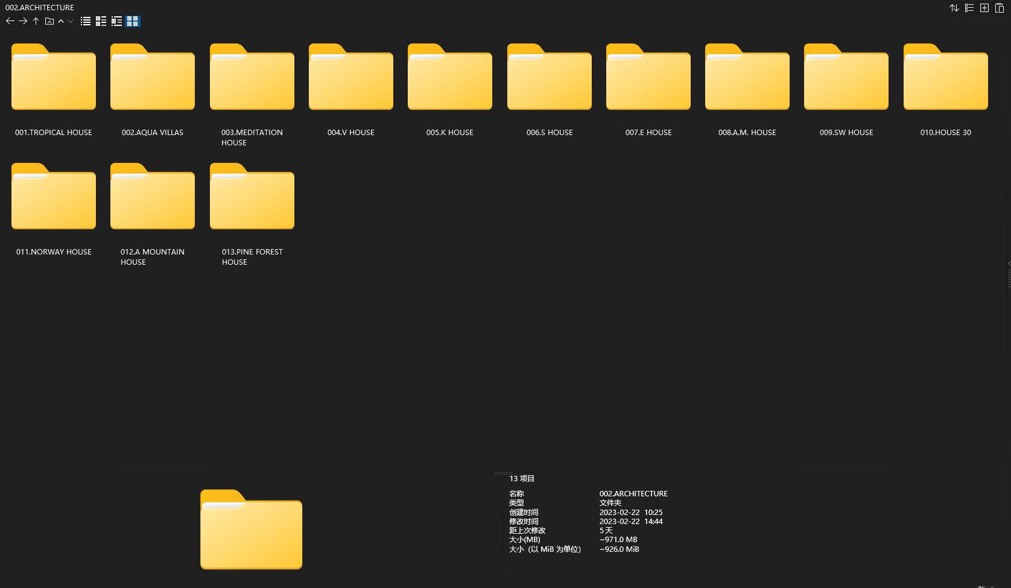Click the preview pane splitter handle
The image size is (1011, 588).
[x=502, y=473]
